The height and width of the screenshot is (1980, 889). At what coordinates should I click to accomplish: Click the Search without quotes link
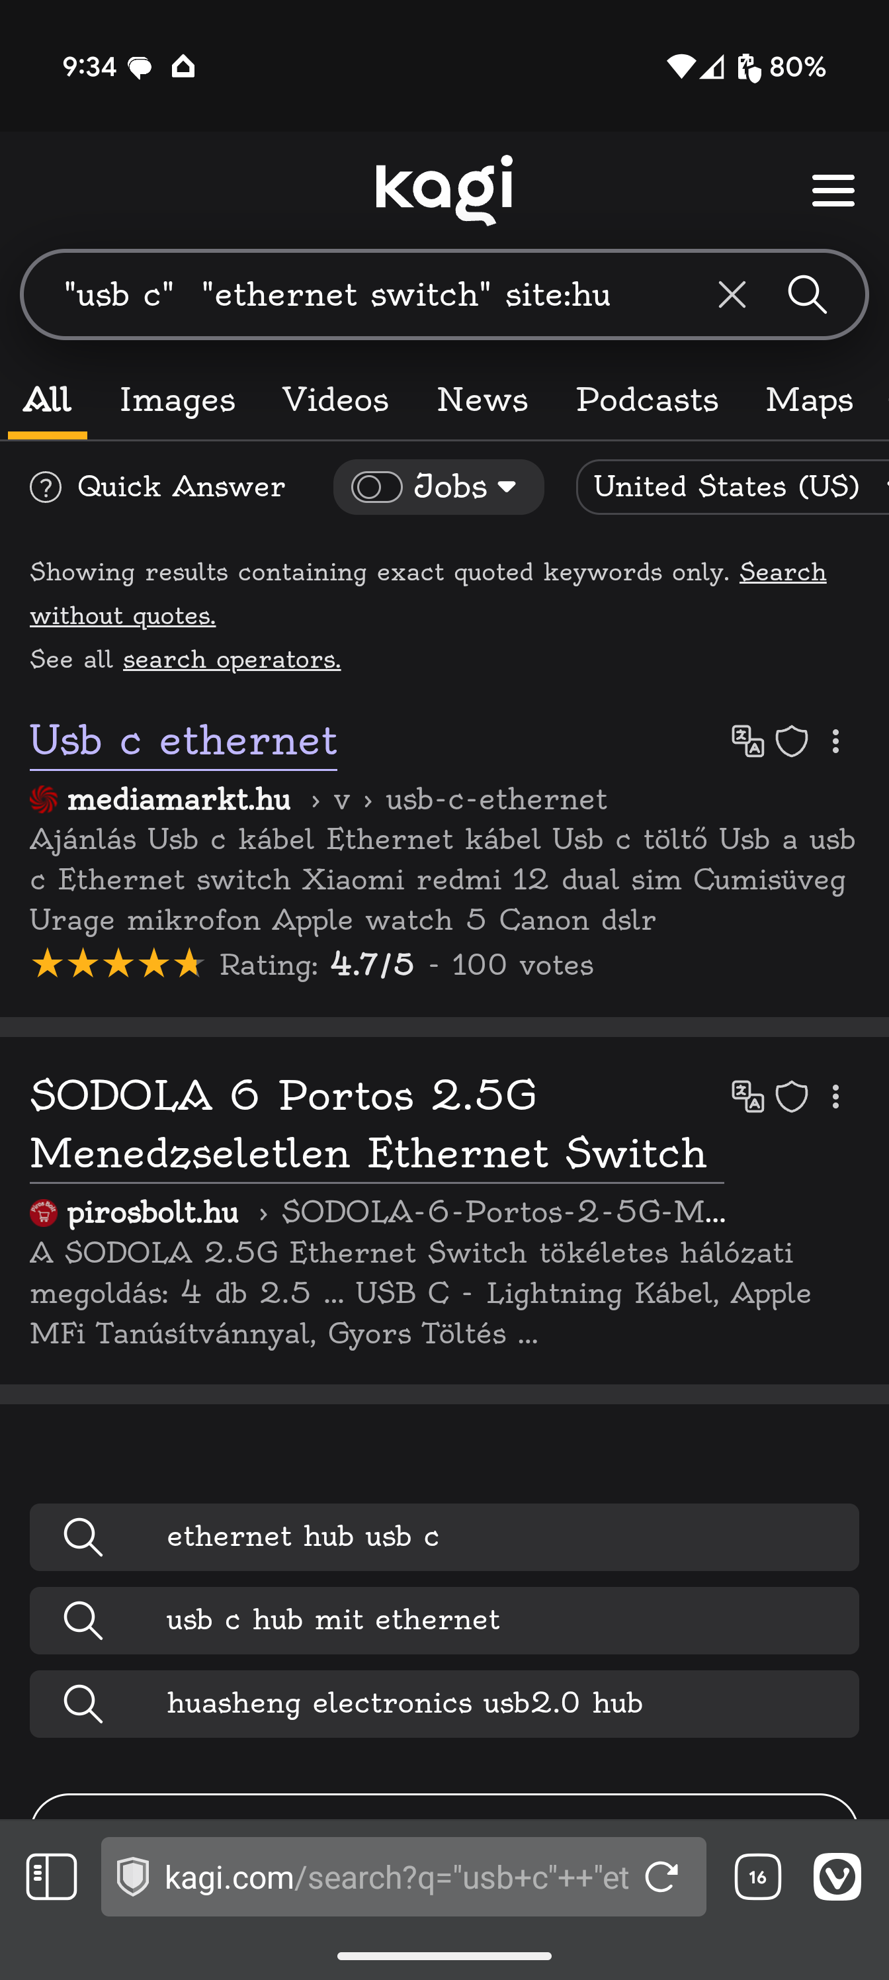(783, 572)
